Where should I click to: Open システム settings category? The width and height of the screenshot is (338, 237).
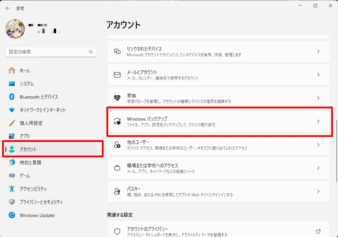27,84
